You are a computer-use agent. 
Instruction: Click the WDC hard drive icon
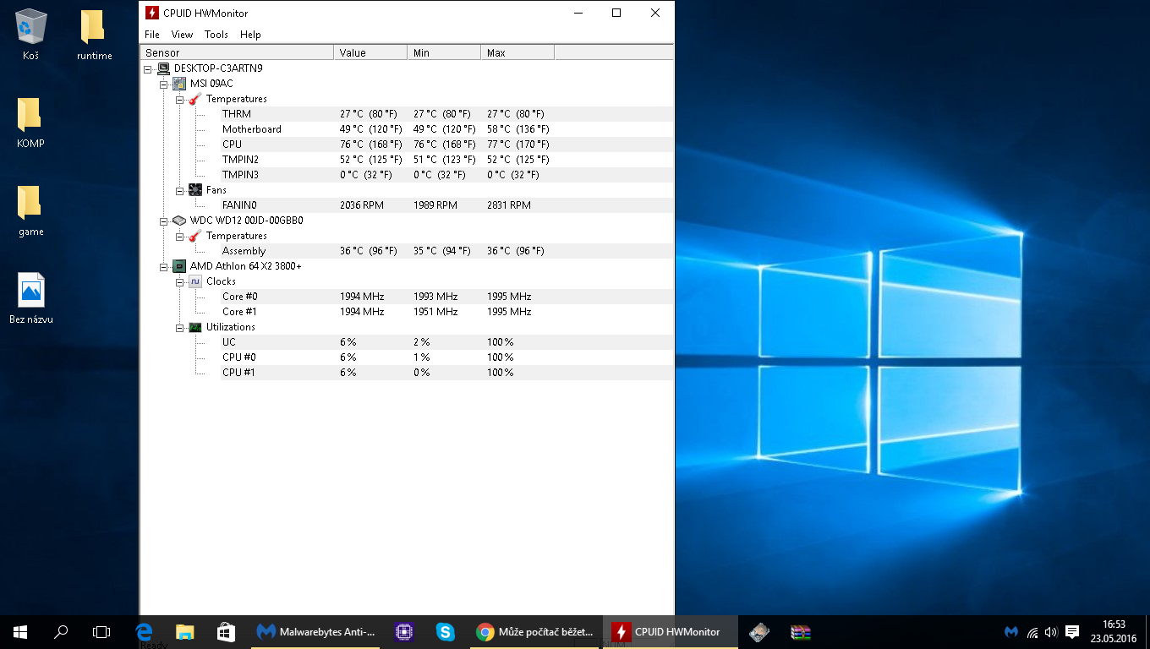[179, 221]
